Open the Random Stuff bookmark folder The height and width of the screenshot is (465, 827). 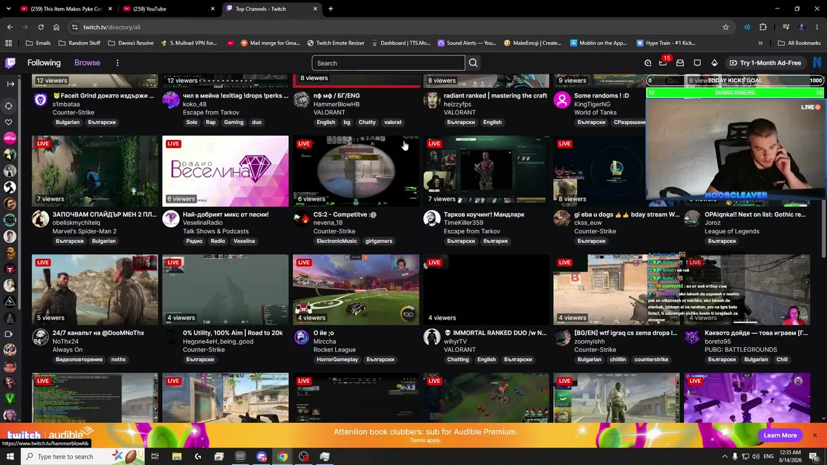click(x=79, y=43)
